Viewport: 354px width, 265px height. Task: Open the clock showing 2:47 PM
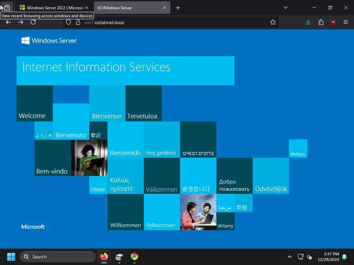click(x=328, y=257)
